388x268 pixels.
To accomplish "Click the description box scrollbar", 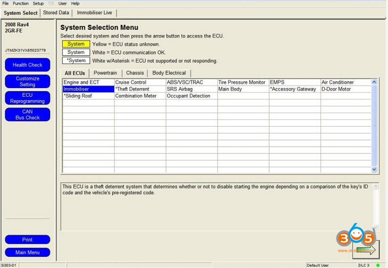I will (376, 206).
